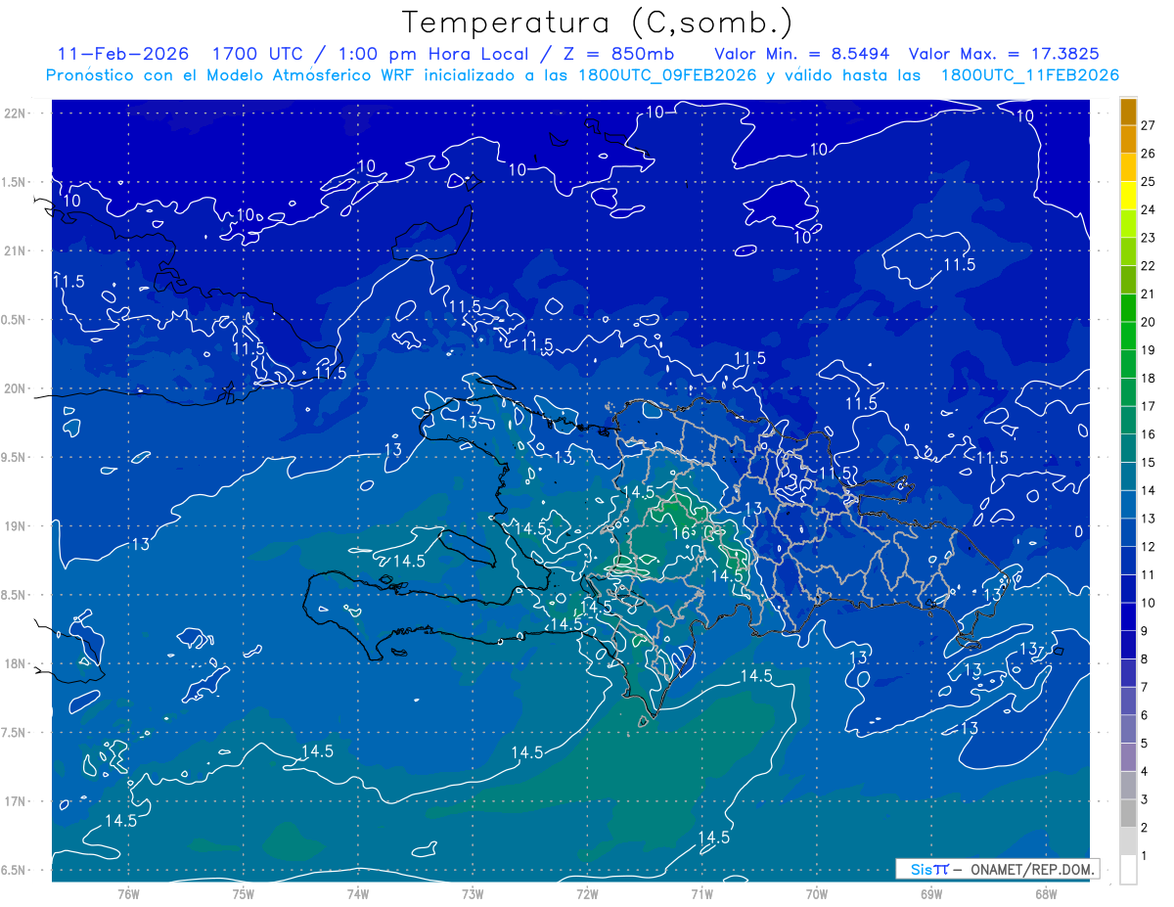Image resolution: width=1174 pixels, height=907 pixels.
Task: Pick the white colorbar swatch below 1
Action: click(x=1129, y=870)
